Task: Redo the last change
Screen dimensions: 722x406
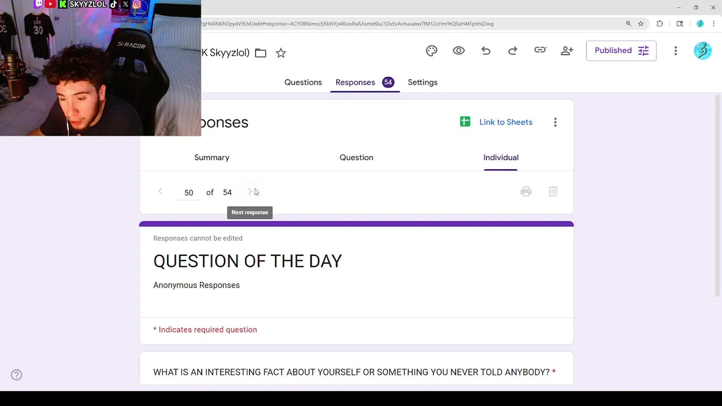Action: point(513,51)
